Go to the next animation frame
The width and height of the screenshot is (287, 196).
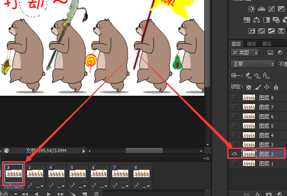[x=61, y=194]
